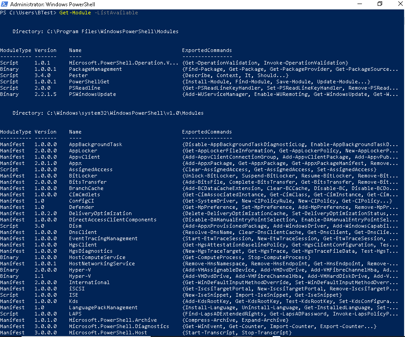Click the PackageManagement module name

click(96, 69)
